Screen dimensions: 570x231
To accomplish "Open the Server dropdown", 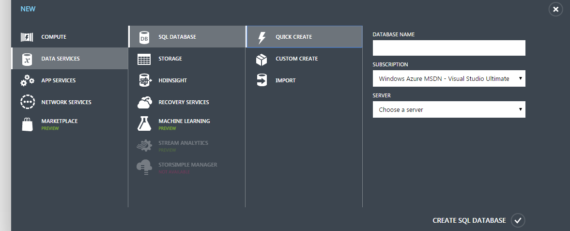I will tap(449, 109).
